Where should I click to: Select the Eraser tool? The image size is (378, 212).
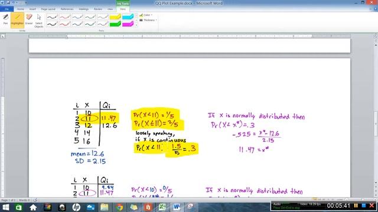coord(29,19)
